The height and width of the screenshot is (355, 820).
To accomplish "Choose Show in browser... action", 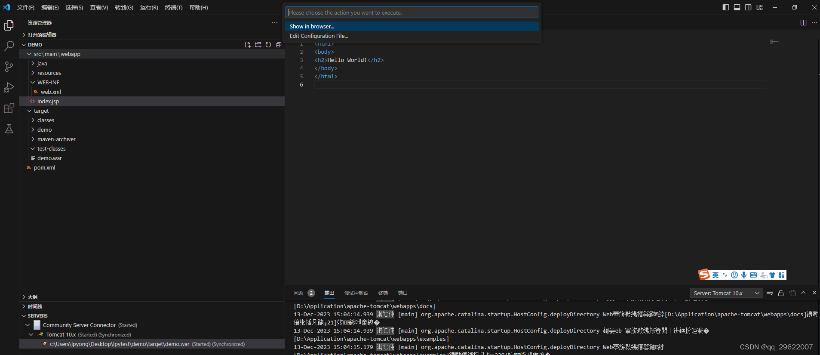I will pyautogui.click(x=412, y=27).
